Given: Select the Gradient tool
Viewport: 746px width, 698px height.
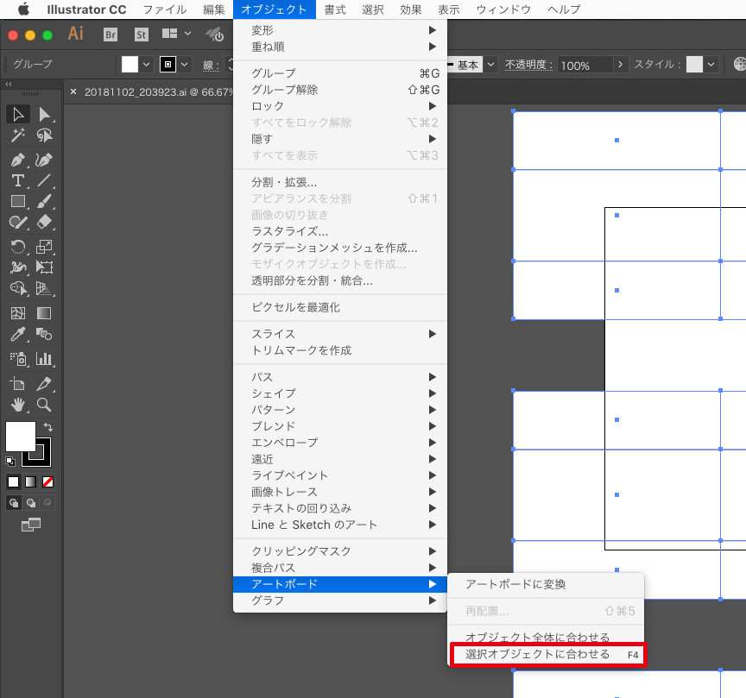Looking at the screenshot, I should tap(44, 313).
